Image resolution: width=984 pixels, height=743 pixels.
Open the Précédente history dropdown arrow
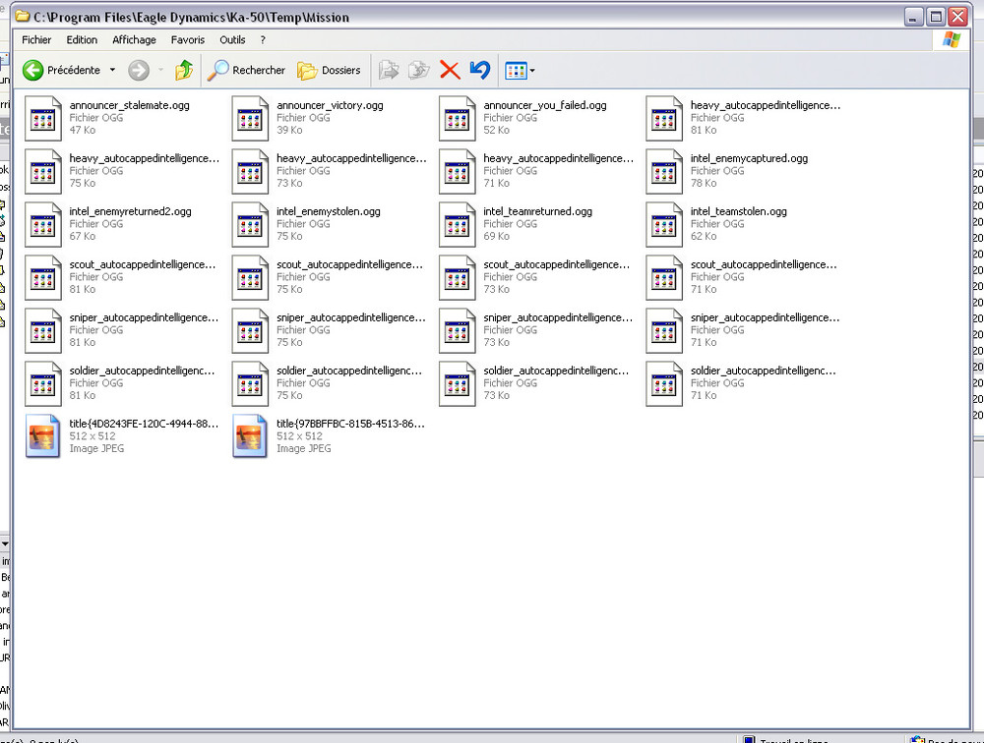click(112, 70)
